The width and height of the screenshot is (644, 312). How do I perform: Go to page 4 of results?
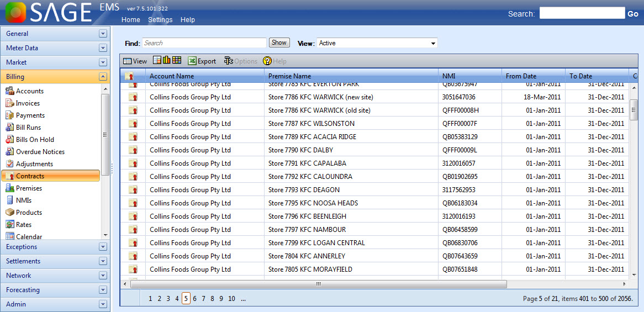[x=177, y=299]
